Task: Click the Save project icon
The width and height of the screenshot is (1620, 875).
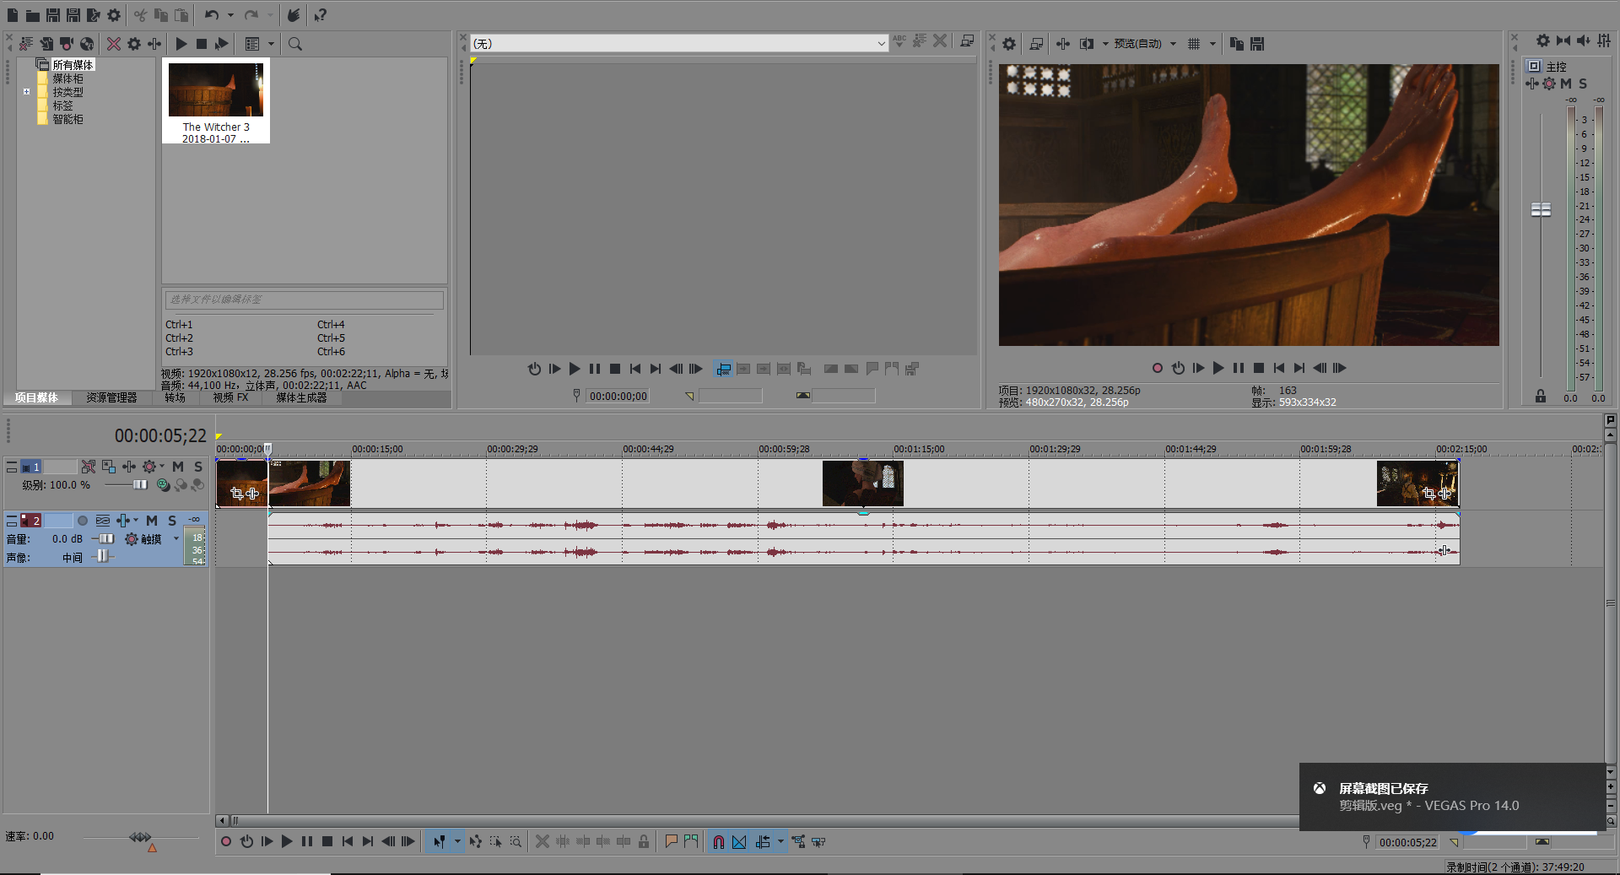Action: coord(52,15)
